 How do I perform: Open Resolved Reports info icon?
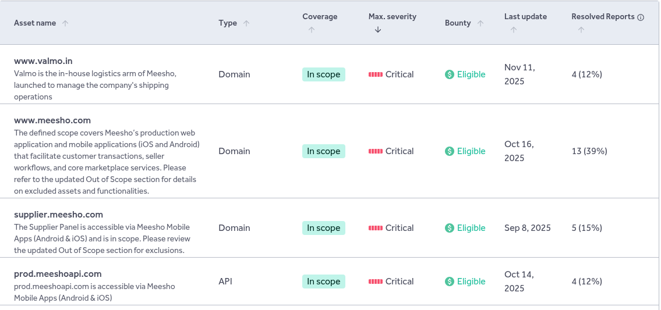tap(641, 17)
